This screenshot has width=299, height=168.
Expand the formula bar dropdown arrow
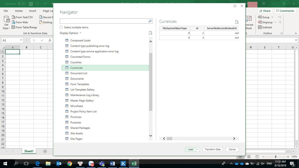coord(296,40)
